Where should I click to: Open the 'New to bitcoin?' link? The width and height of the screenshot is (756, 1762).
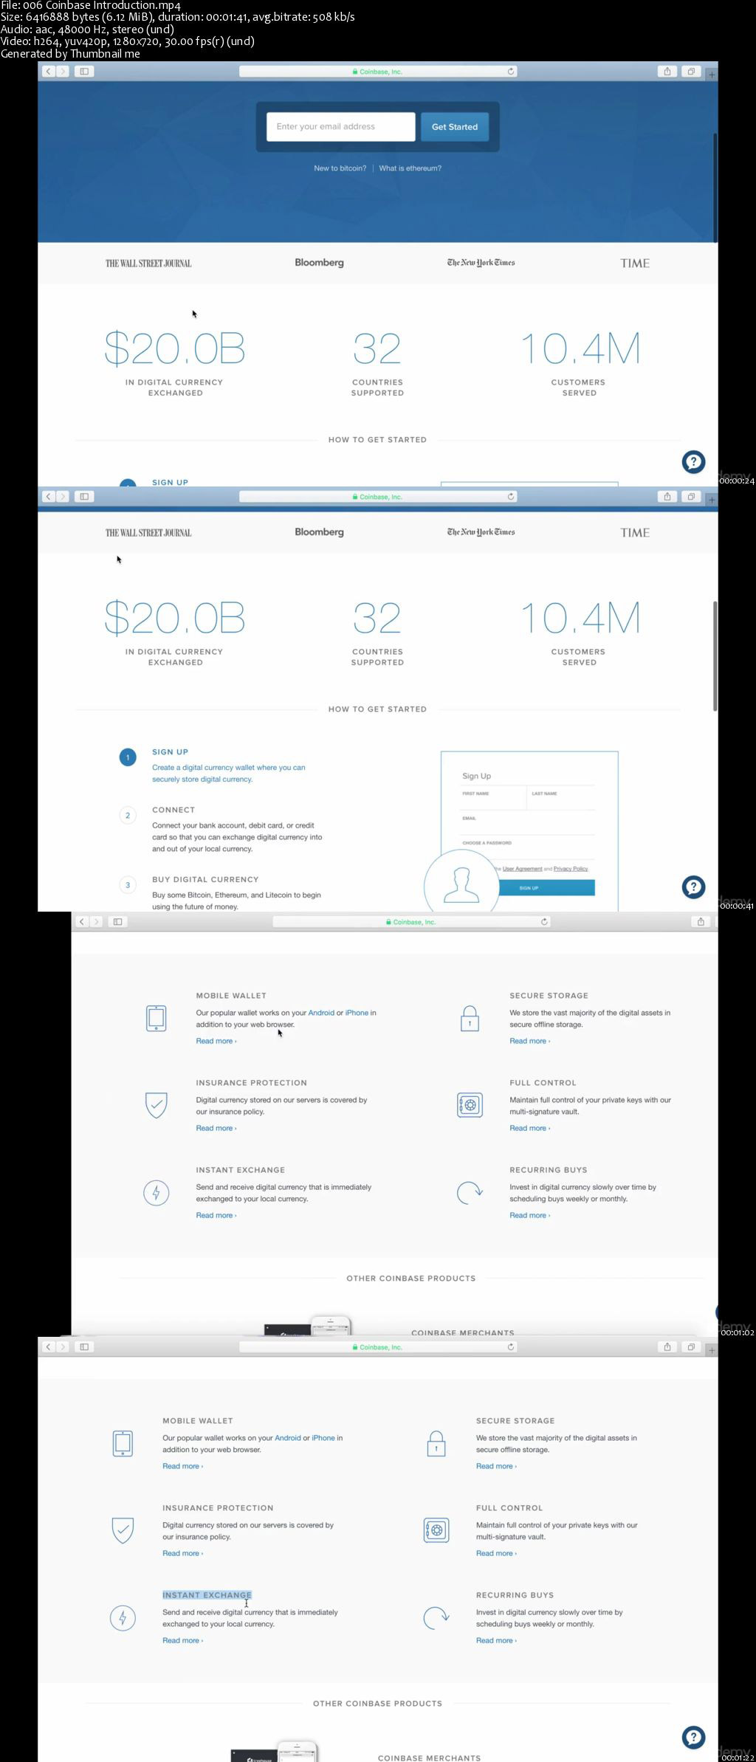point(340,168)
